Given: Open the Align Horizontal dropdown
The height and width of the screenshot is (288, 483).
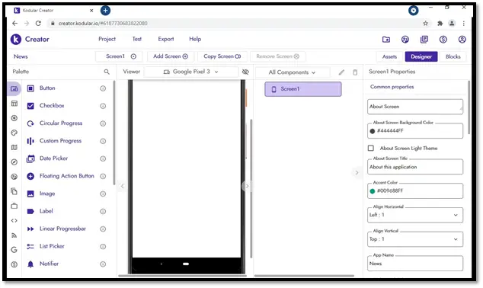Looking at the screenshot, I should tap(415, 215).
